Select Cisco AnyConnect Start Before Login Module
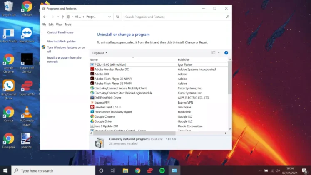This screenshot has width=311, height=175. 159,93
